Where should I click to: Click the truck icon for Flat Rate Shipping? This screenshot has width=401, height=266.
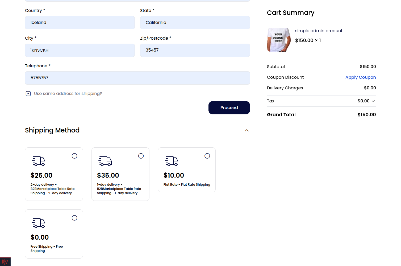[x=172, y=161]
